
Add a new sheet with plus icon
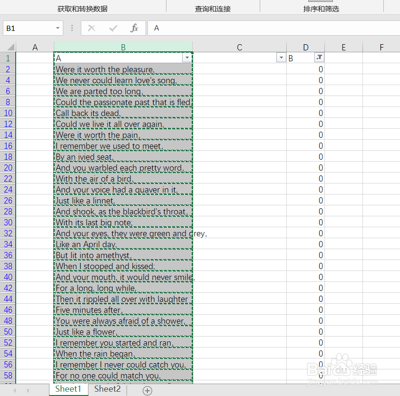pos(147,390)
